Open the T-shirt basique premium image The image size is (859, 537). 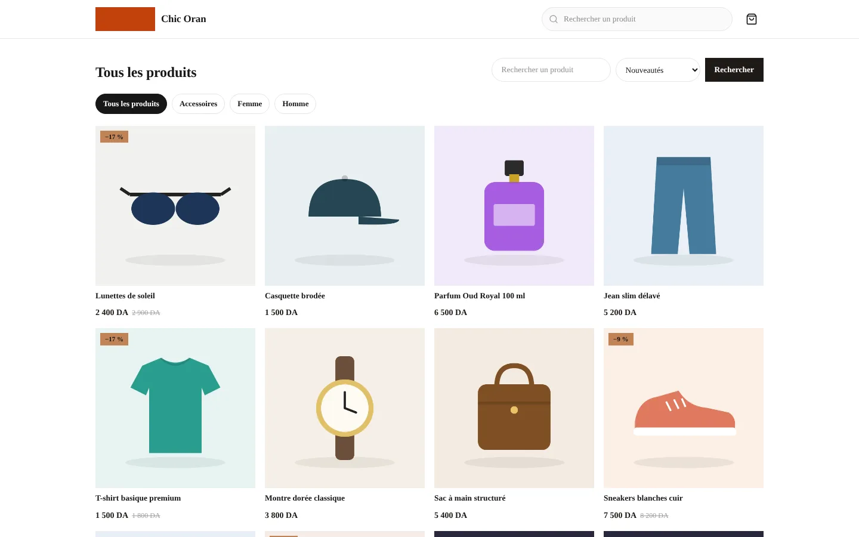coord(175,408)
